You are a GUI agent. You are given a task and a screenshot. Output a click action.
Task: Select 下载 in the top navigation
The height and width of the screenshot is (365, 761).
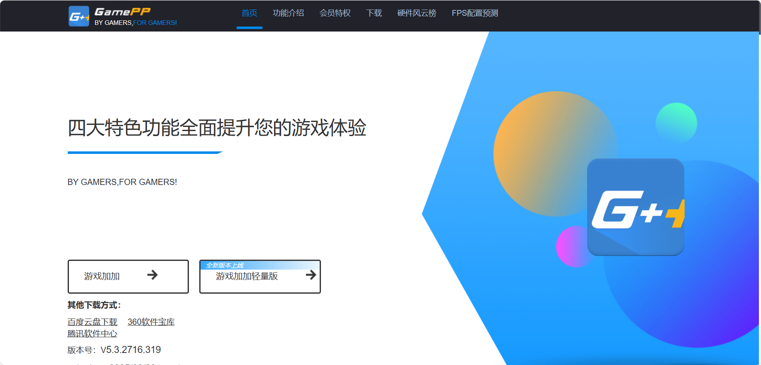click(x=374, y=13)
